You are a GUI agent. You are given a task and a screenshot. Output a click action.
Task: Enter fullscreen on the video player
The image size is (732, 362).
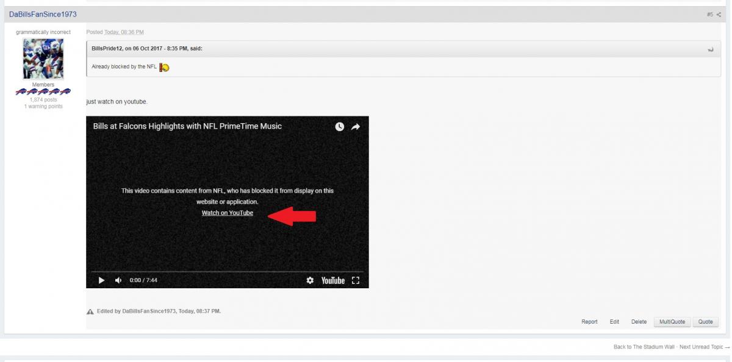pos(356,280)
